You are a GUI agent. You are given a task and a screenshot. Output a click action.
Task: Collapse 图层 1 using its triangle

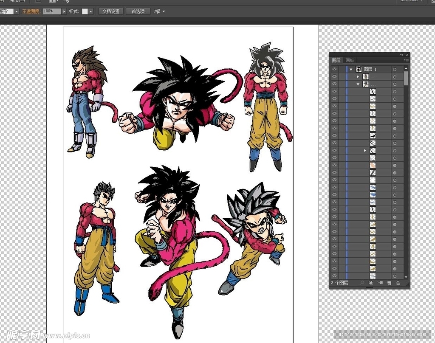[x=351, y=69]
